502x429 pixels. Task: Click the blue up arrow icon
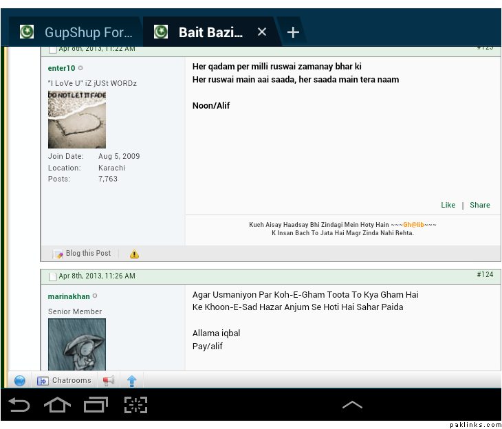click(x=132, y=380)
